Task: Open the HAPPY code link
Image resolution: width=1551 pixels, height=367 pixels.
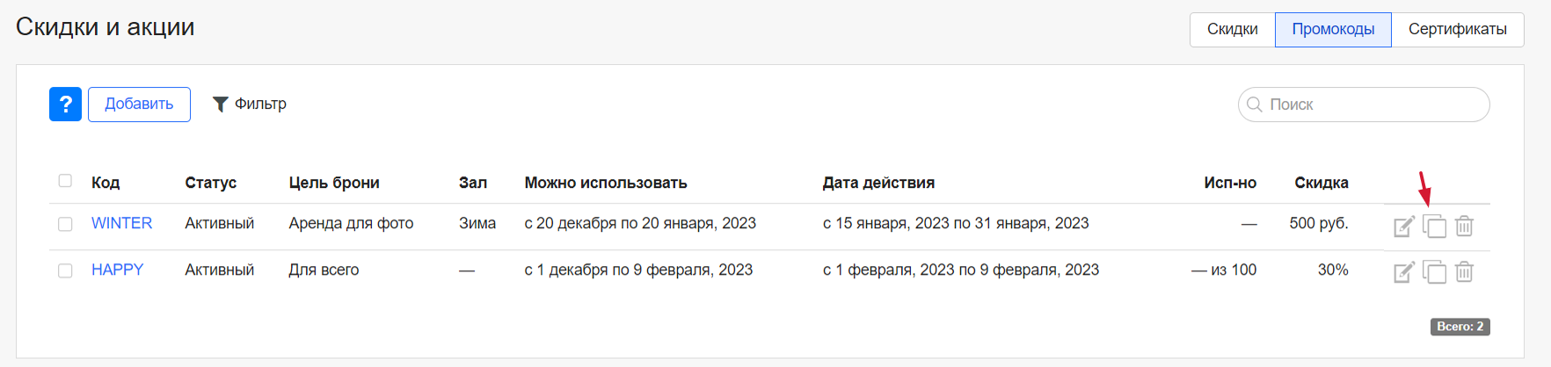Action: (x=117, y=270)
